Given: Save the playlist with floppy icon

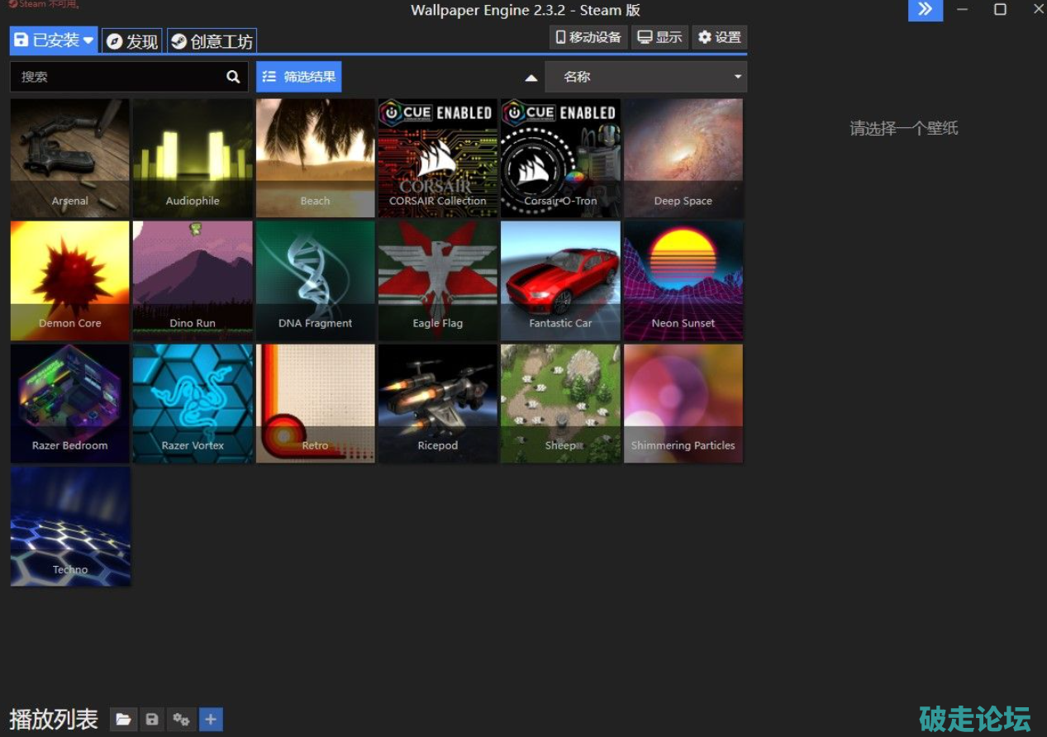Looking at the screenshot, I should tap(152, 720).
